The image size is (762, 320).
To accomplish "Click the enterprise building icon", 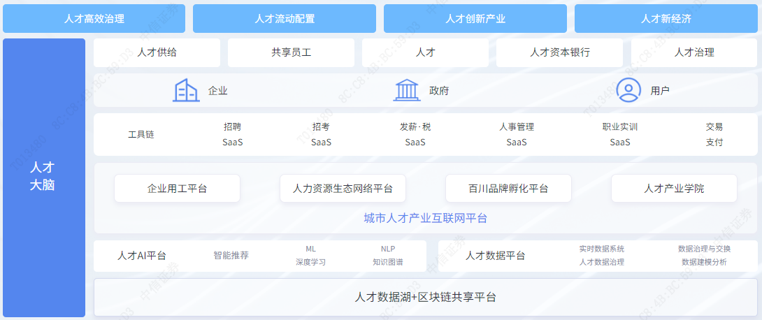I will pyautogui.click(x=186, y=90).
